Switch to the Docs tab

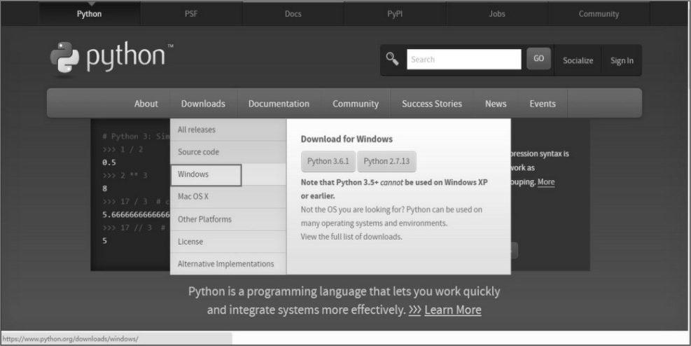293,14
